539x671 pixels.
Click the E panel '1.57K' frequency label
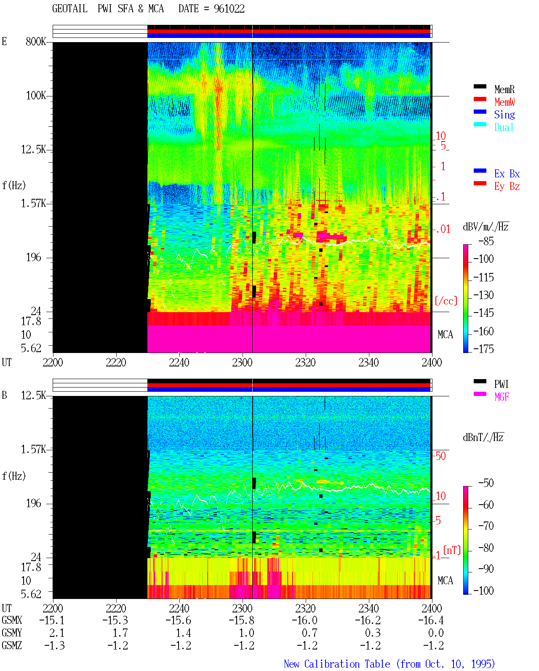[x=34, y=203]
